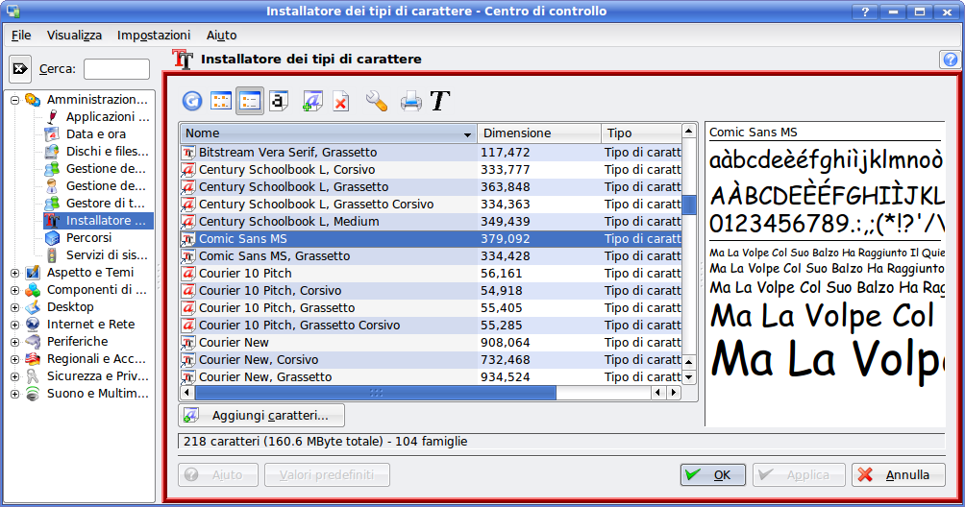Click the clear search icon beside Cerca
This screenshot has width=965, height=507.
(20, 69)
